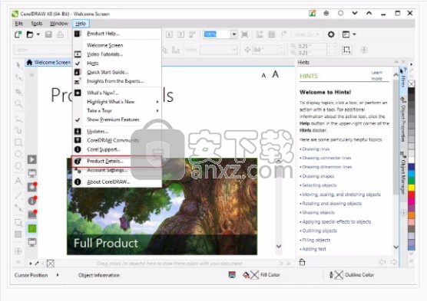The image size is (427, 301).
Task: Select the Text tool in toolbox
Action: click(x=18, y=181)
